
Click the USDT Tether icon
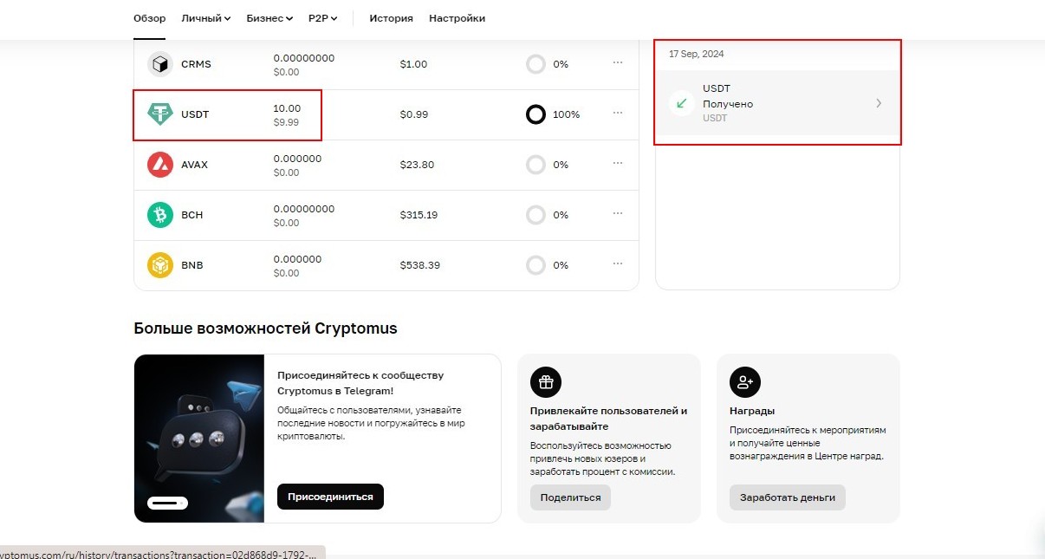(160, 114)
